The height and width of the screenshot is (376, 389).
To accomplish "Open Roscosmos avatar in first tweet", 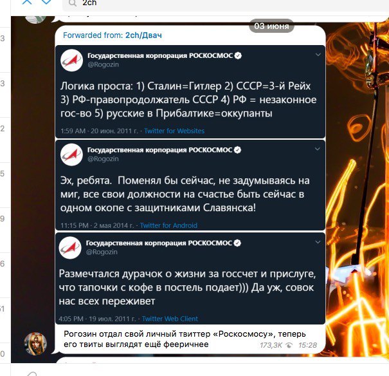I will click(x=72, y=61).
